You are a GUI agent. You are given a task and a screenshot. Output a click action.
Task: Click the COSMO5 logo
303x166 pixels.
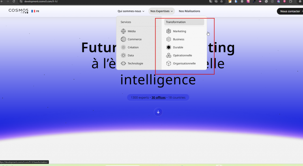19,11
